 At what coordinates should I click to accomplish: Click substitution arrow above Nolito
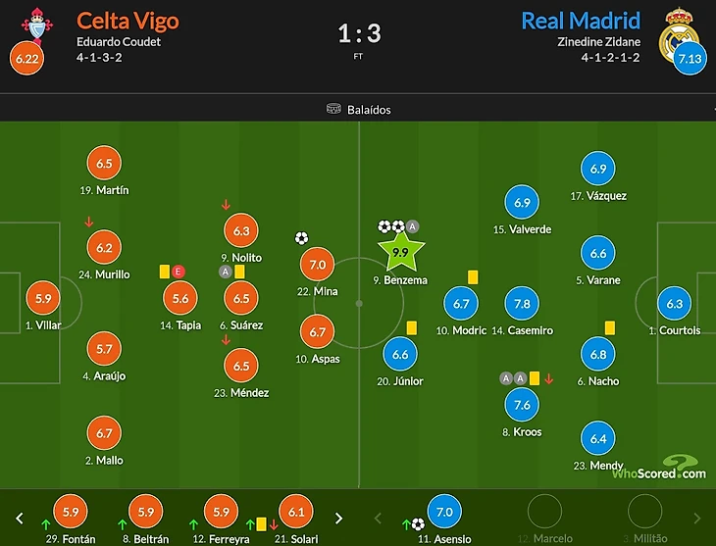226,205
